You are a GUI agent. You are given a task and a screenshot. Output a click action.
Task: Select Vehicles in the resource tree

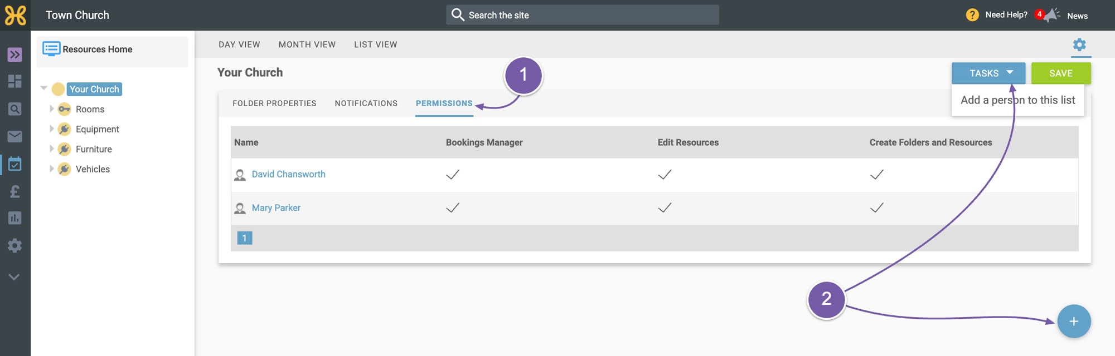(93, 169)
